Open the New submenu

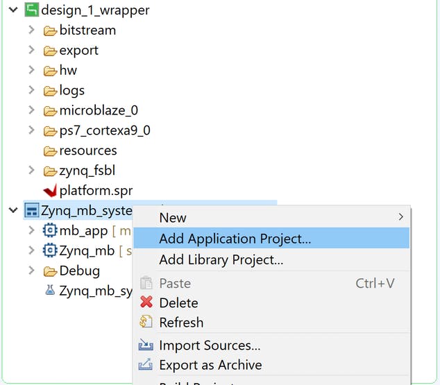(x=173, y=217)
